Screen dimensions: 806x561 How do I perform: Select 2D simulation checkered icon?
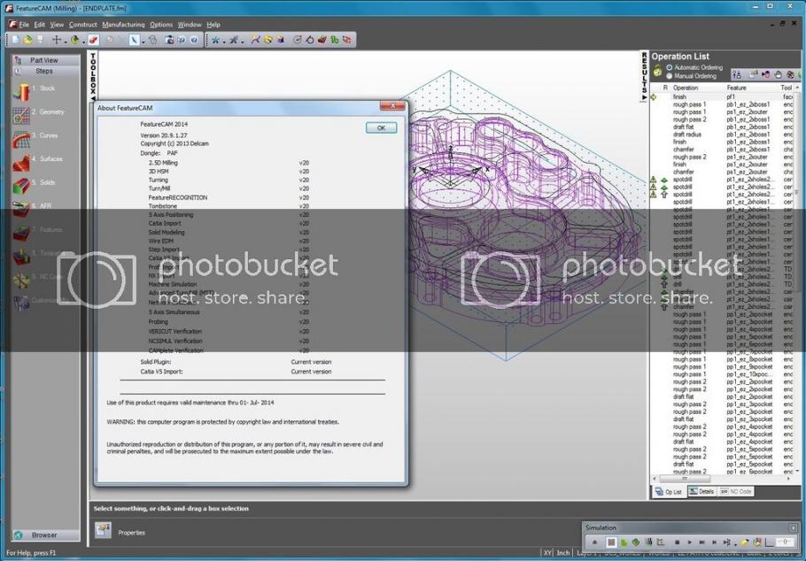[611, 542]
